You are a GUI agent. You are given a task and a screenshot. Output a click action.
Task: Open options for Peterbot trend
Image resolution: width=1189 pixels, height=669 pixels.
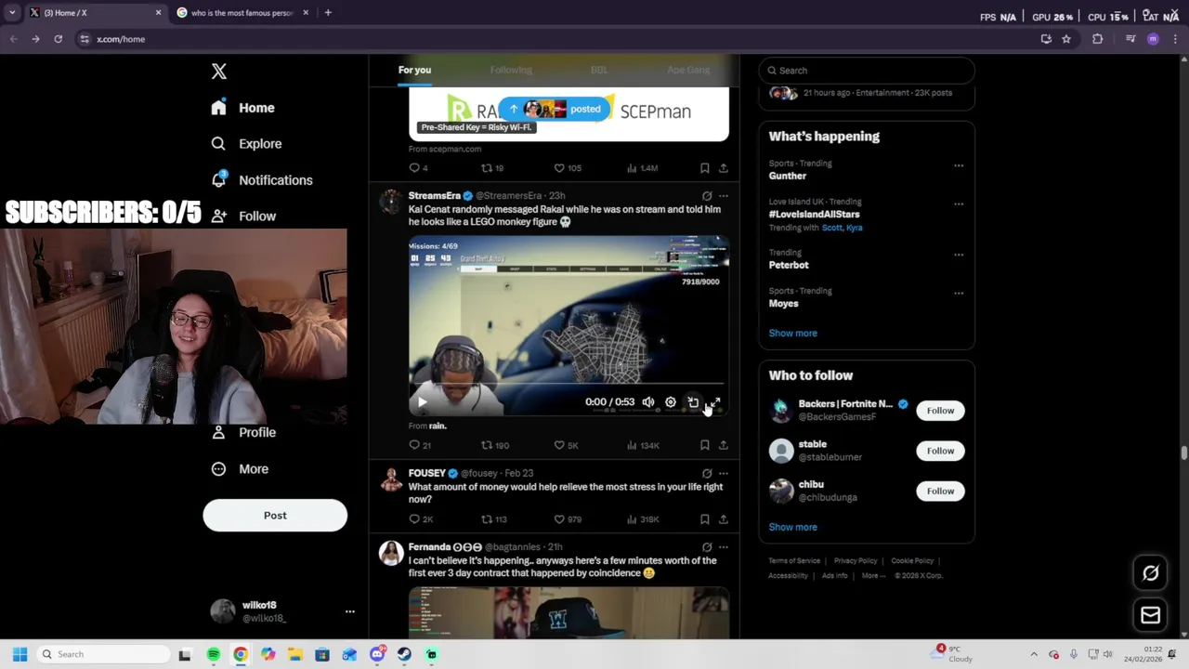click(x=959, y=255)
